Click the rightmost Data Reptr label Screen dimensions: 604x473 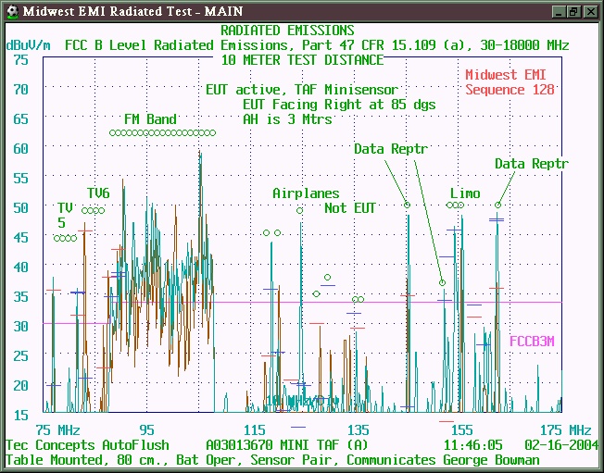[x=531, y=164]
